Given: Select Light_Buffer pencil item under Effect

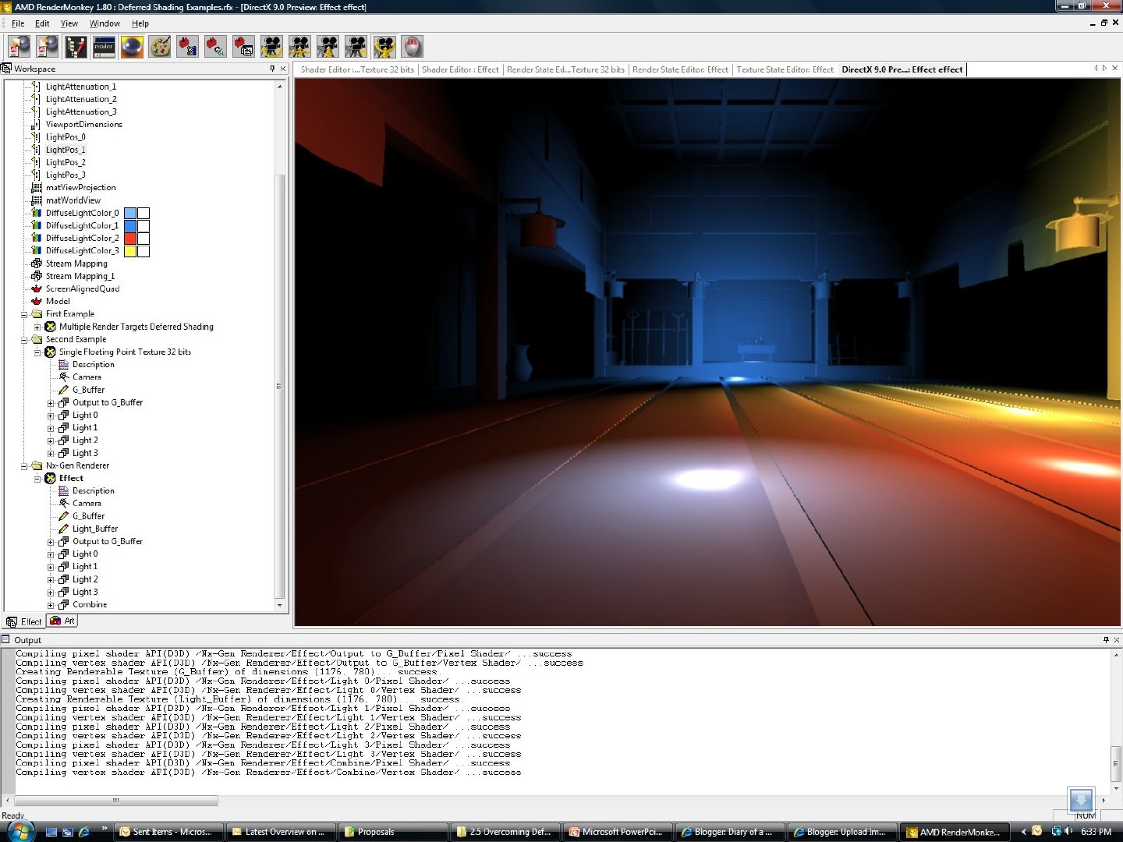Looking at the screenshot, I should (x=94, y=529).
